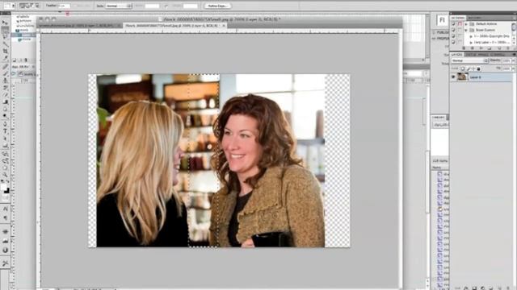Screen dimensions: 517x290
Task: Toggle the Default Actions set checkbox
Action: pyautogui.click(x=453, y=24)
